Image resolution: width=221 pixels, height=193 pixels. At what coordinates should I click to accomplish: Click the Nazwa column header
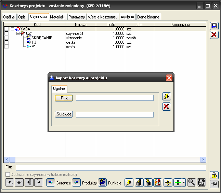pyautogui.click(x=81, y=25)
